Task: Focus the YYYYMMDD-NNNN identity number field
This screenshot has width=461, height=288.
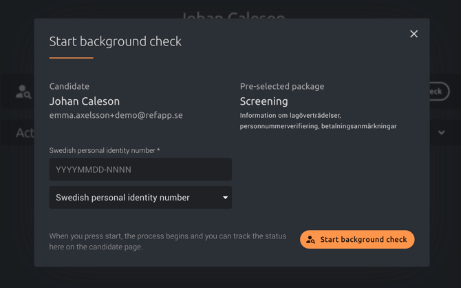Action: click(140, 169)
